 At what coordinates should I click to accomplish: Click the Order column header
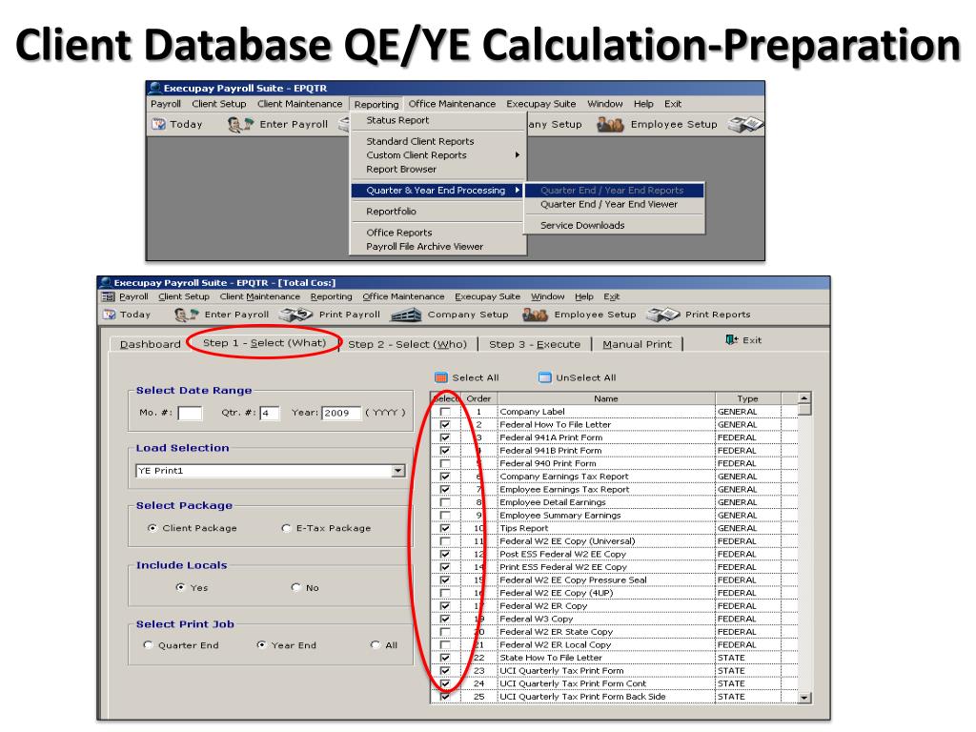[478, 398]
